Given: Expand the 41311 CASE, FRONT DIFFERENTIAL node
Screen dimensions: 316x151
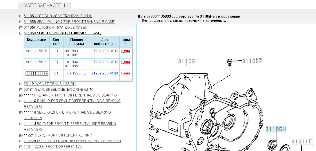Looking at the screenshot, I should click(x=21, y=147).
